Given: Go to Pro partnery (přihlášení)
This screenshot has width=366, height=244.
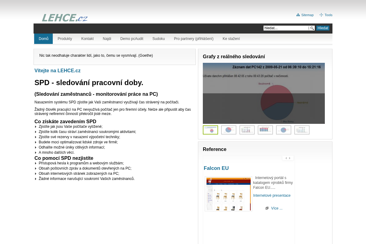Looking at the screenshot, I should [x=194, y=39].
